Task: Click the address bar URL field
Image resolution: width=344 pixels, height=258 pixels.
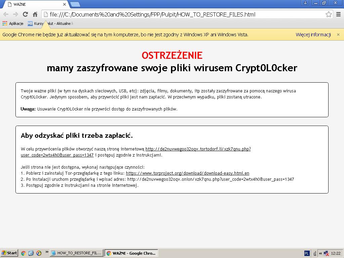Action: 187,14
